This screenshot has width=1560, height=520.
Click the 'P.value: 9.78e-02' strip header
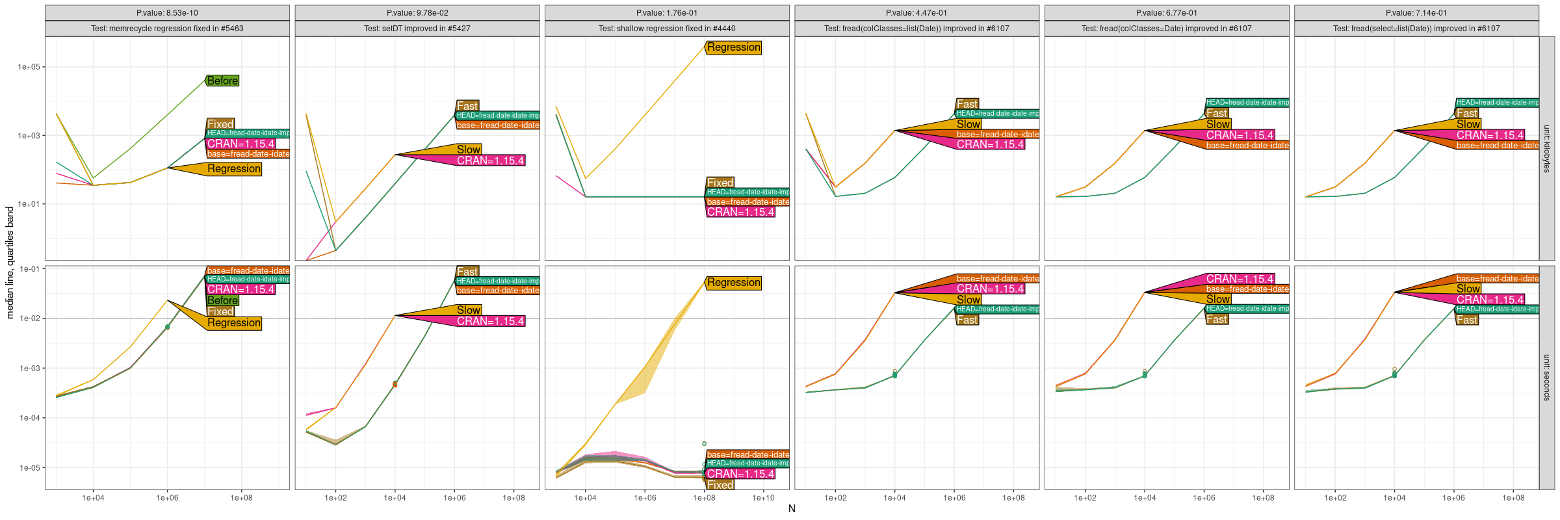point(417,13)
